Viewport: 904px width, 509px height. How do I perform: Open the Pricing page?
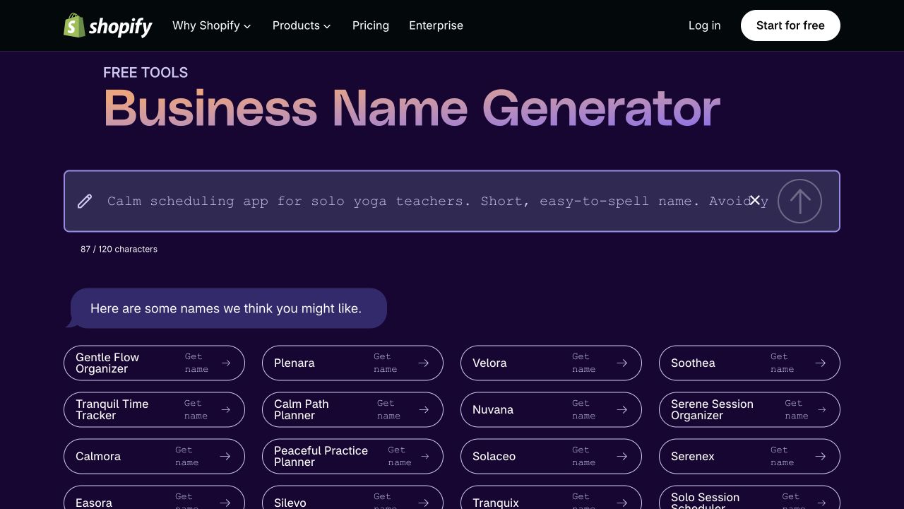(371, 25)
